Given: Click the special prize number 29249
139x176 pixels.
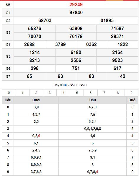Looking at the screenshot, I should pos(76,5).
